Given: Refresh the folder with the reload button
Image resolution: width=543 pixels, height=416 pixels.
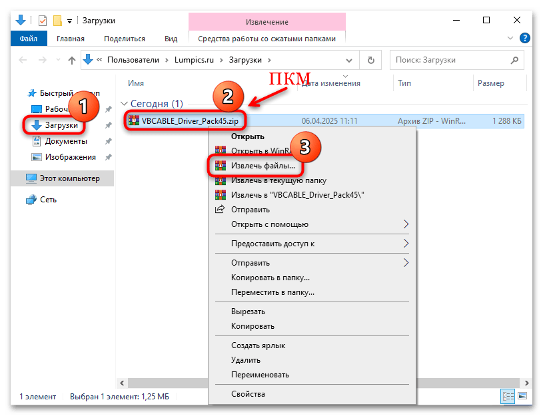Looking at the screenshot, I should click(371, 60).
